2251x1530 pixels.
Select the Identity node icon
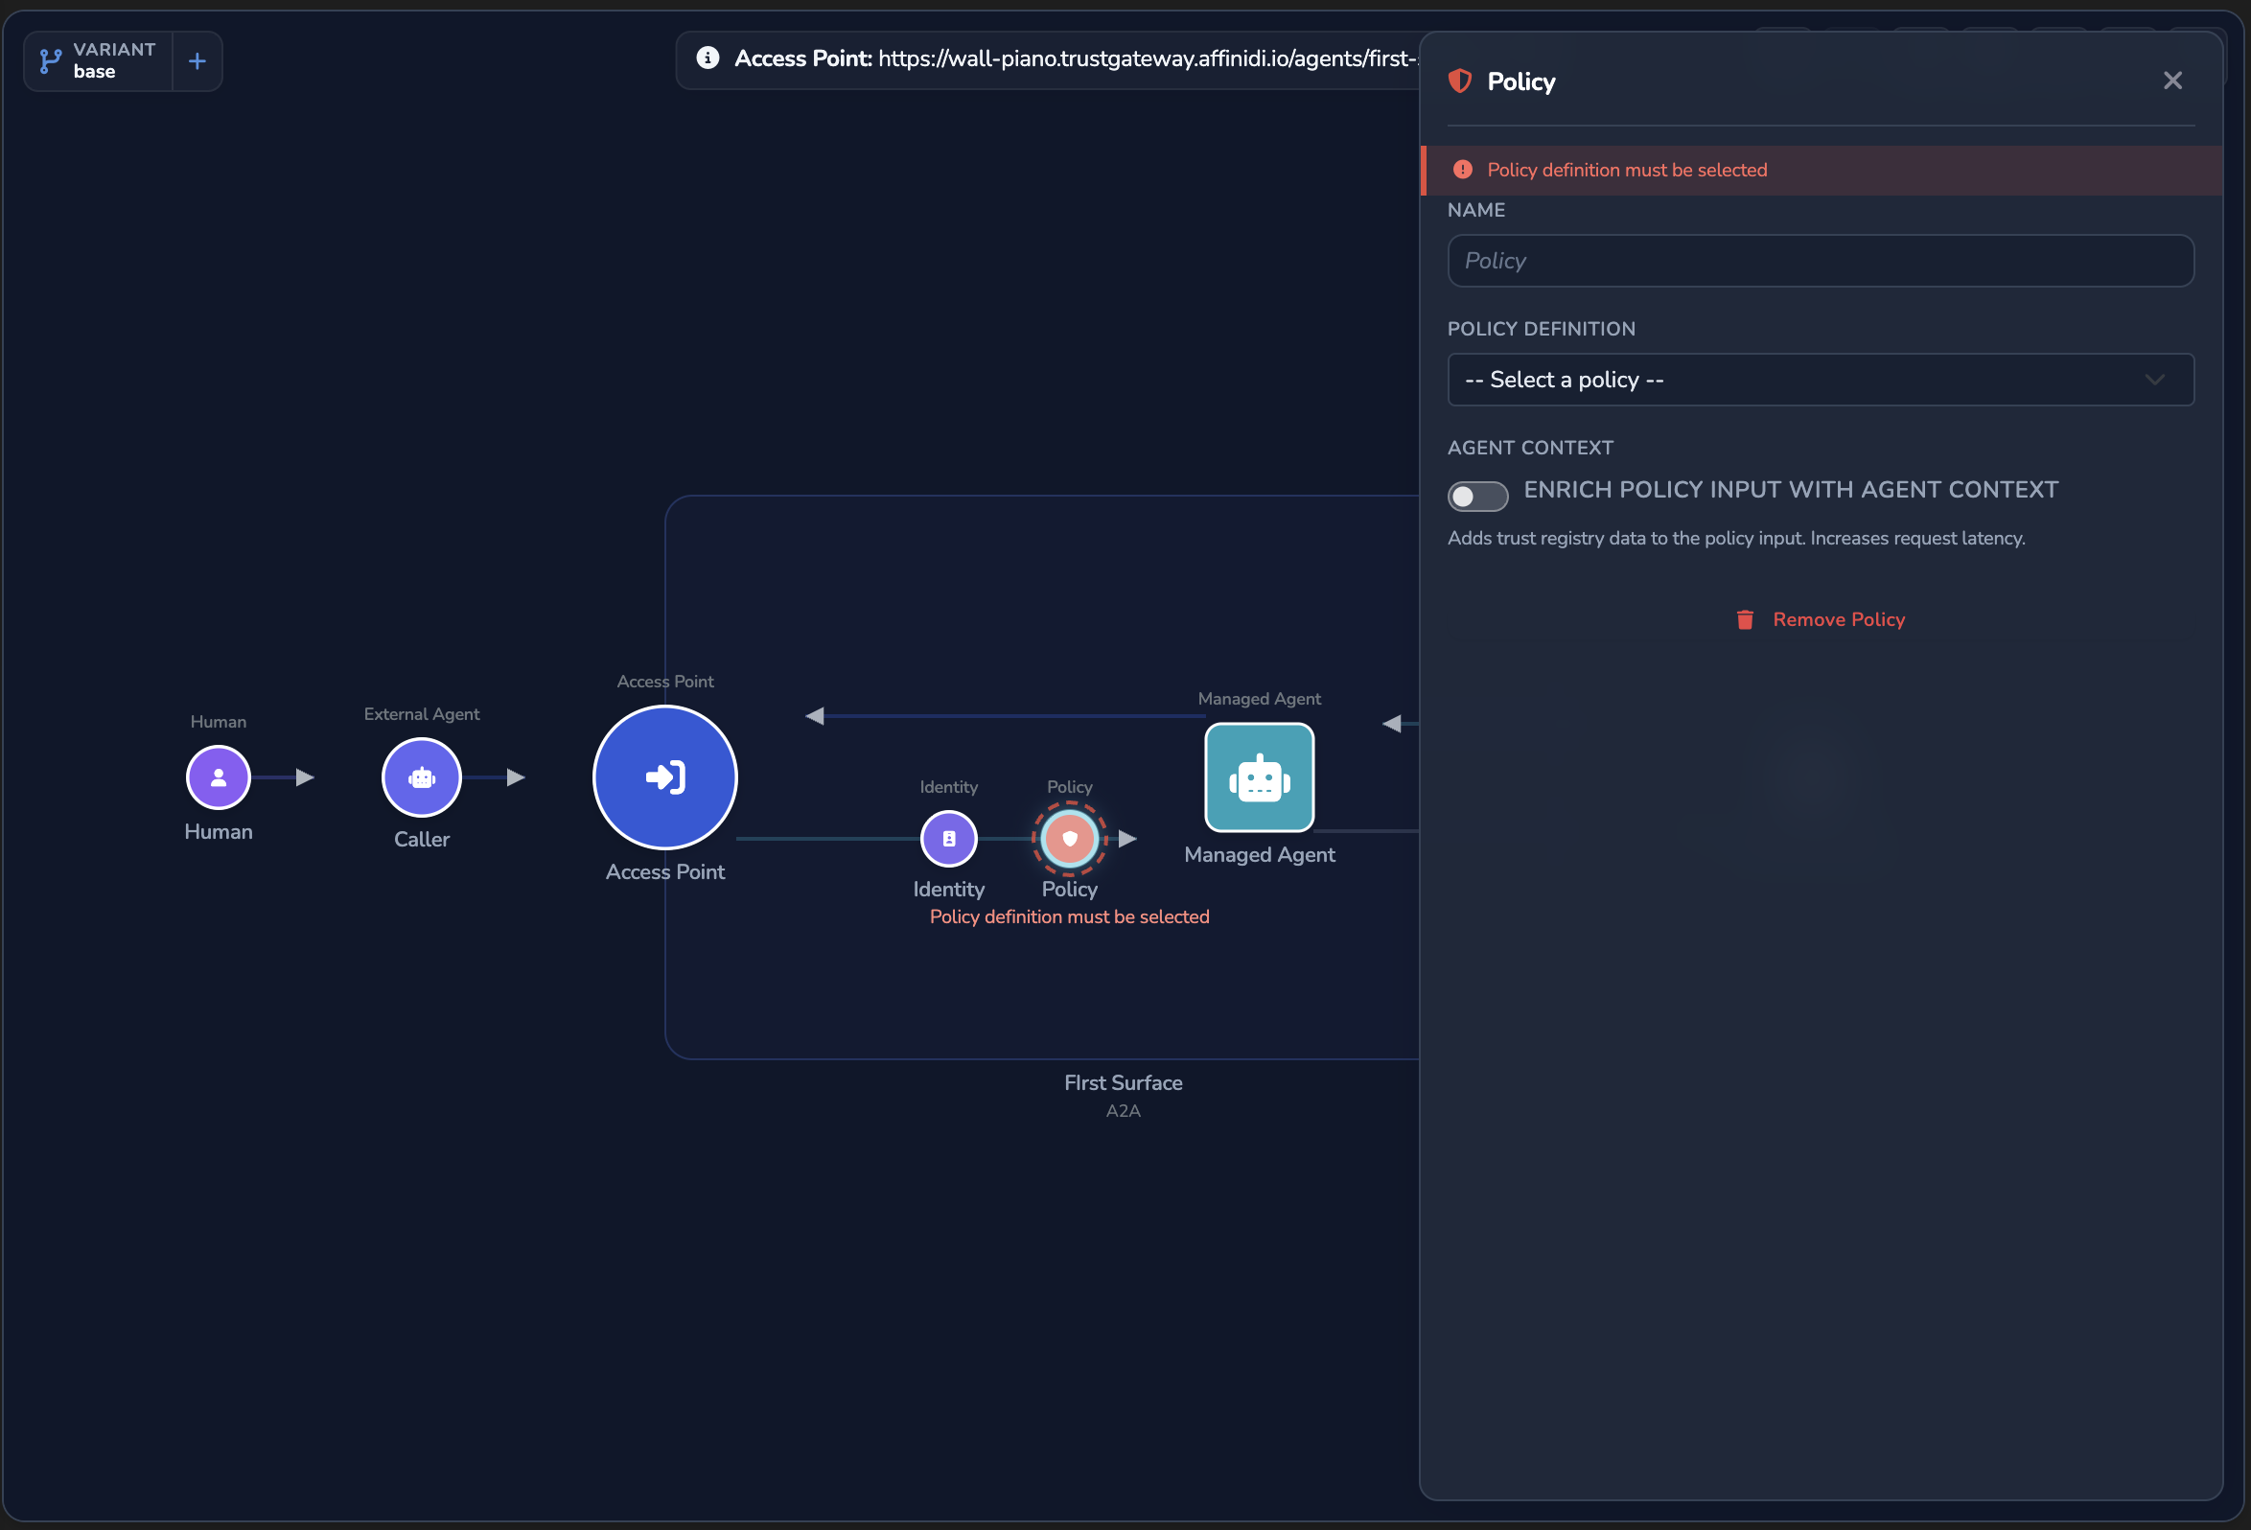point(948,839)
